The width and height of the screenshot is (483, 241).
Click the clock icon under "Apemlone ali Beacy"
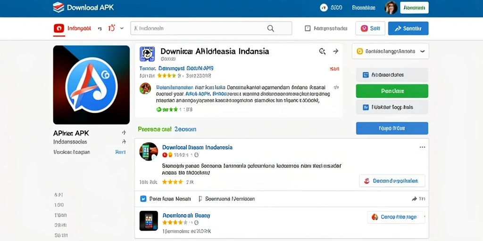(x=197, y=222)
